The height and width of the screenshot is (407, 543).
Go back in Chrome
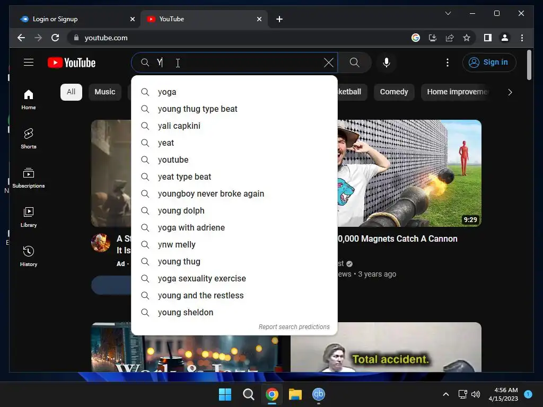[21, 38]
